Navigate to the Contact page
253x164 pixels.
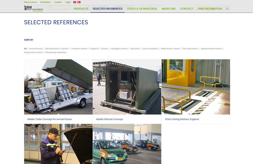tap(187, 8)
